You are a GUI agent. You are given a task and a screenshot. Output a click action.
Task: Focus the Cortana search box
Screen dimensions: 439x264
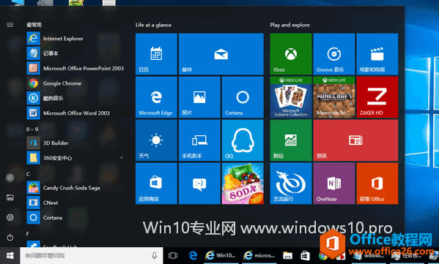click(x=92, y=255)
